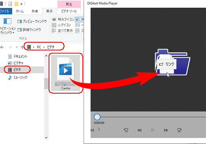Image resolution: width=206 pixels, height=144 pixels.
Task: Toggle the 詳細ウィンドウ pane
Action: pos(29,29)
